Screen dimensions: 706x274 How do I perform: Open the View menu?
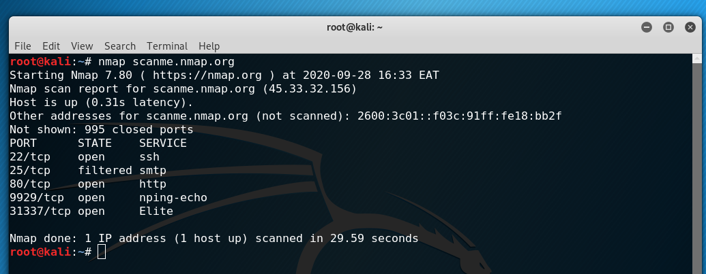tap(82, 46)
